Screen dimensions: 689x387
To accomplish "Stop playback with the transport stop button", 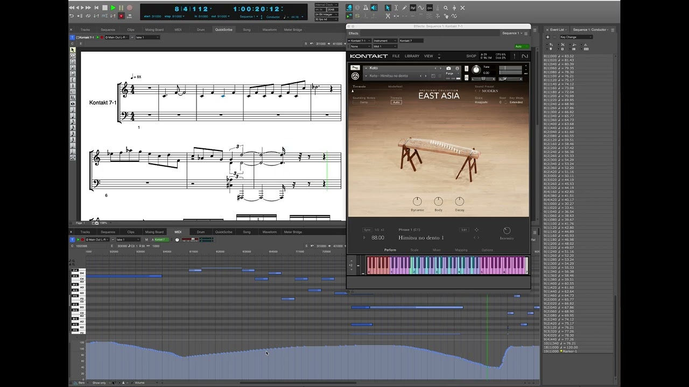I will tap(105, 8).
